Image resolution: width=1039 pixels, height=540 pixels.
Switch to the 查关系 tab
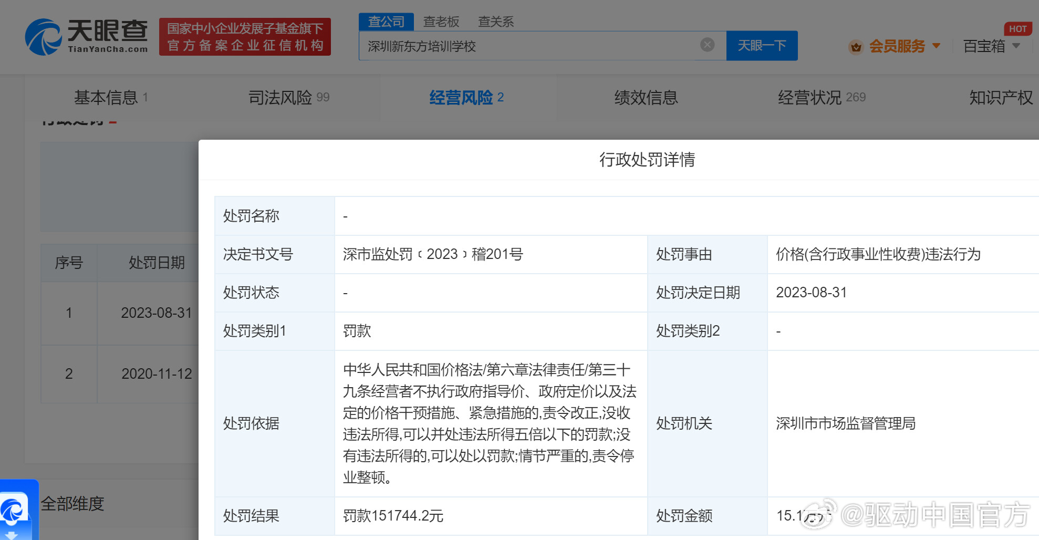[x=495, y=22]
